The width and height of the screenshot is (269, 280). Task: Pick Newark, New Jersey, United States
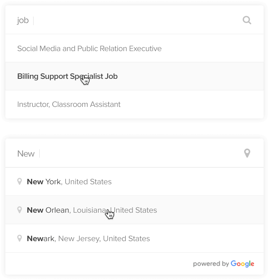[88, 239]
